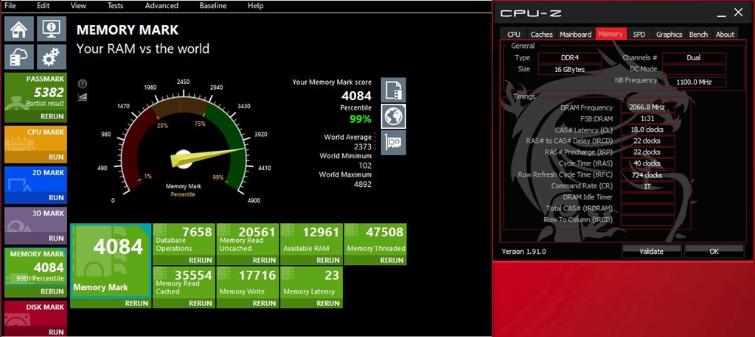Rerun Memory Mark from the sidebar
This screenshot has width=755, height=337.
pyautogui.click(x=52, y=291)
